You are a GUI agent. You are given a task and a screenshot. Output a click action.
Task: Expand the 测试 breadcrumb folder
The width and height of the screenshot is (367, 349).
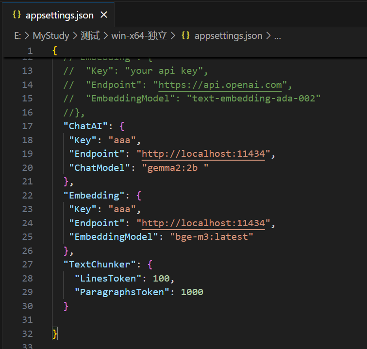91,35
